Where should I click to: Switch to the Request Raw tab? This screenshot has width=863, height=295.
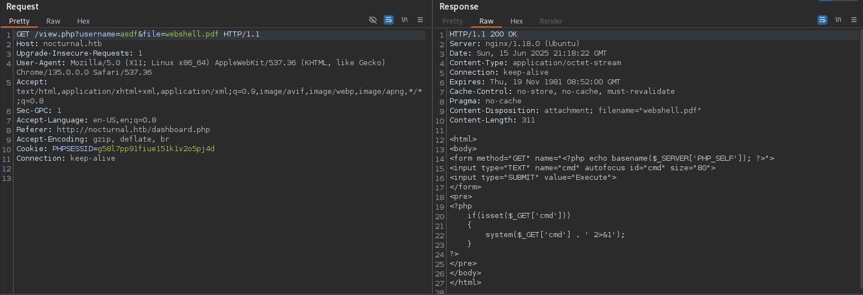pos(54,21)
